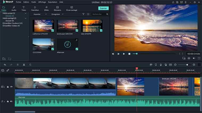Viewport: 202px width, 113px height.
Task: Click the Exporter button
Action: tap(103, 8)
